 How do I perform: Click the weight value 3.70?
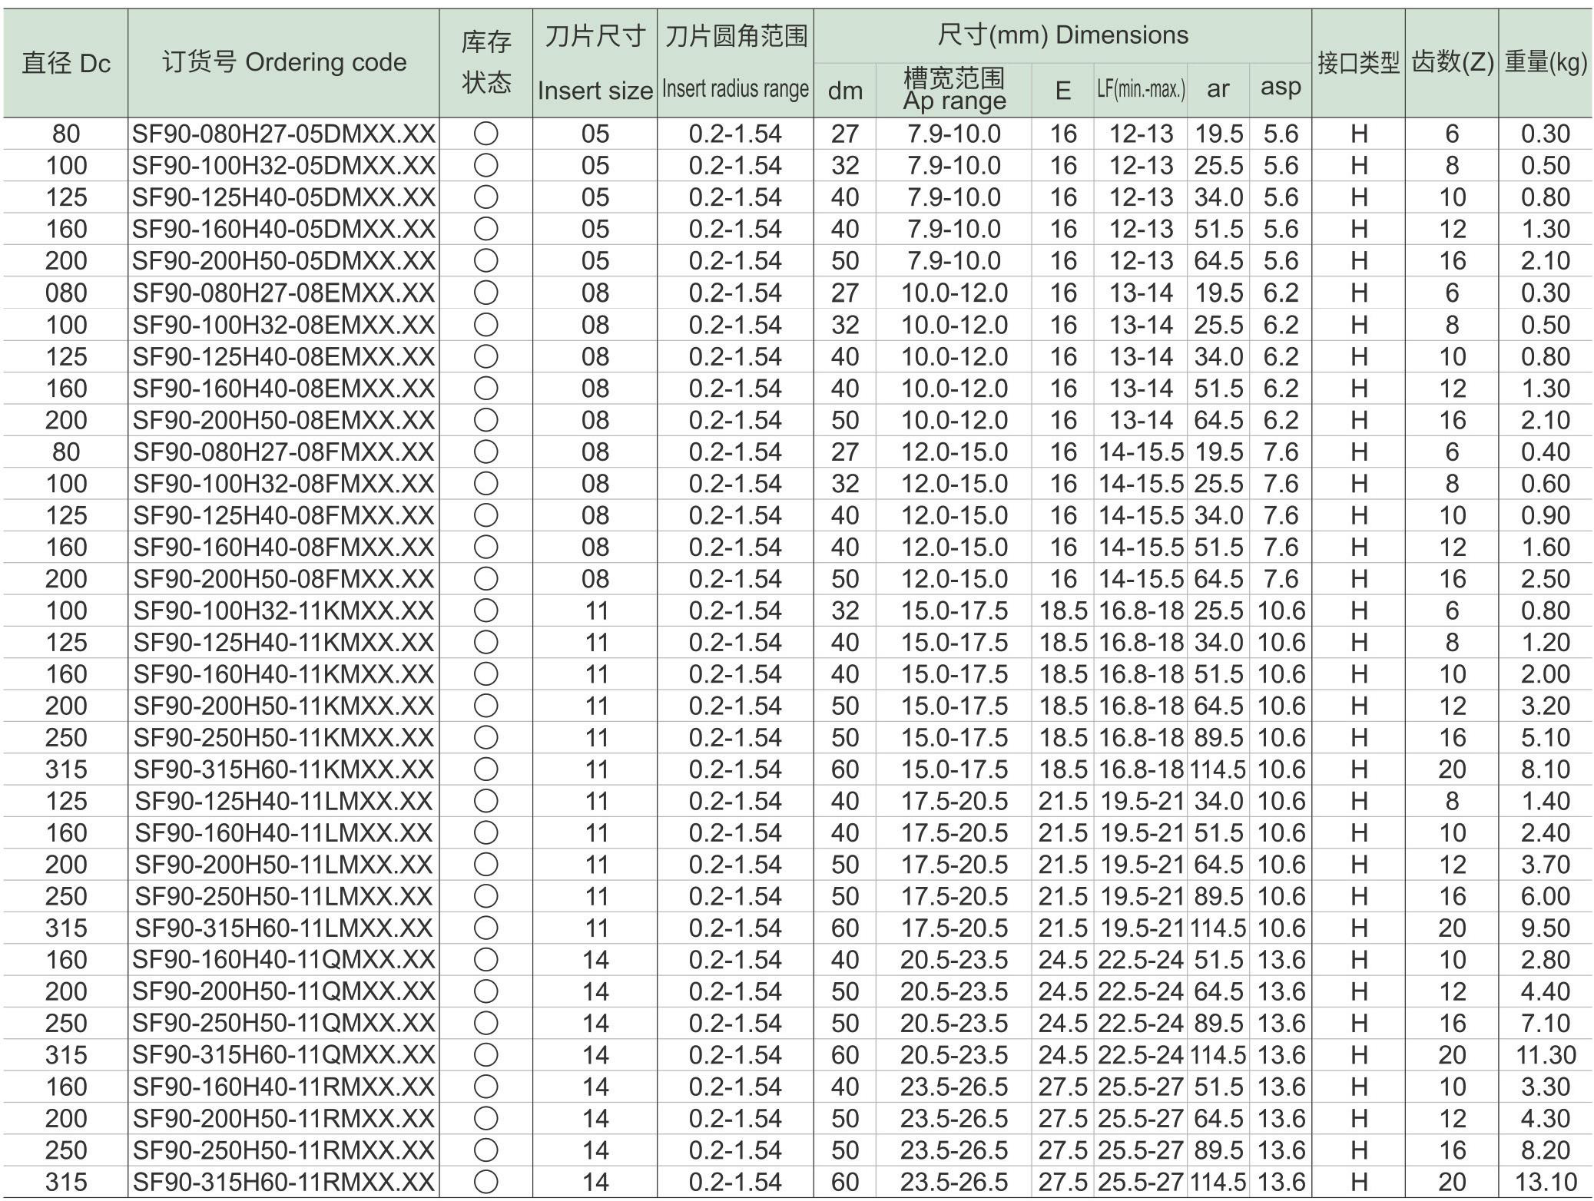click(1546, 865)
